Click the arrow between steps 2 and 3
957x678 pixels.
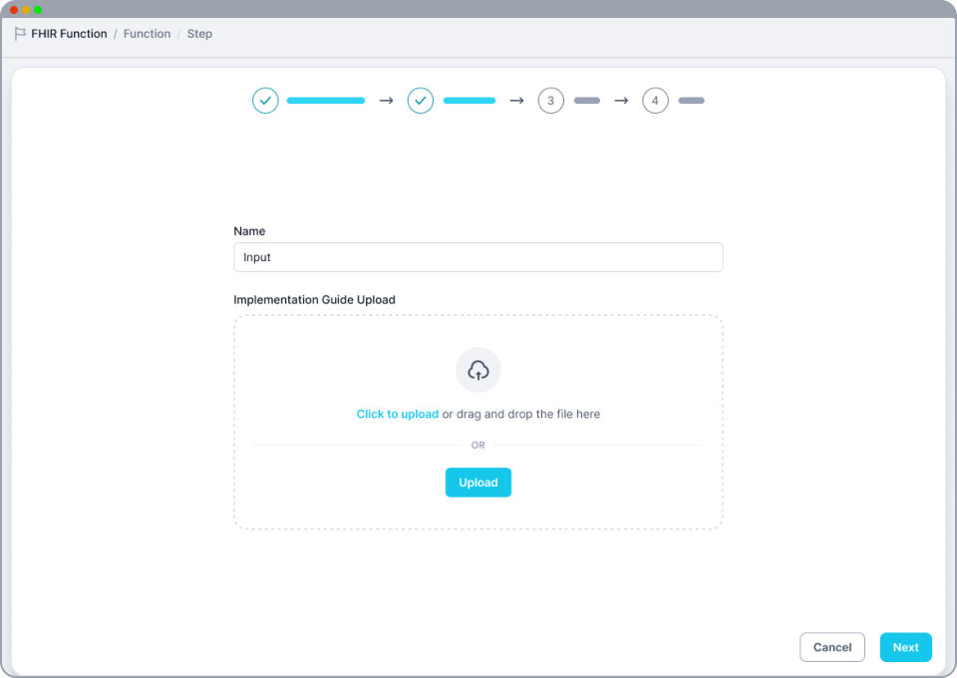tap(516, 101)
